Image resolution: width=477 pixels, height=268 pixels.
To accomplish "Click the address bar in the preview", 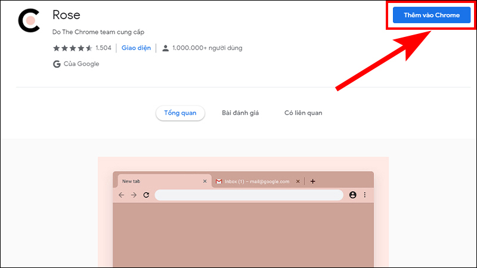I will [x=249, y=195].
